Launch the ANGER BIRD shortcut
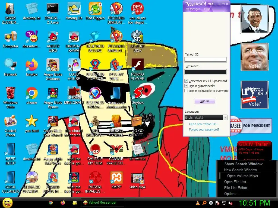The image size is (278, 208). coord(53,41)
